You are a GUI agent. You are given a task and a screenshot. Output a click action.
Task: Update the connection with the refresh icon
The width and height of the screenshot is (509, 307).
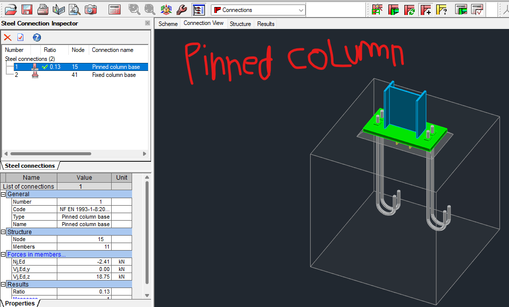409,8
